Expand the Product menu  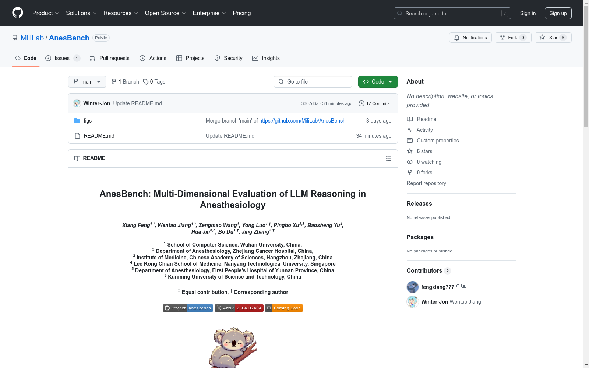pyautogui.click(x=46, y=13)
